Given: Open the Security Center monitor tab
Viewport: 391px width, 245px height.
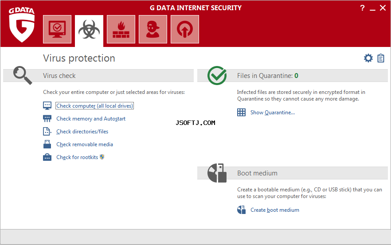Looking at the screenshot, I should click(x=57, y=29).
